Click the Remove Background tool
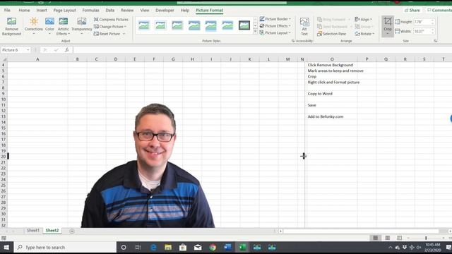Screen dimensions: 452x254 tap(11, 27)
